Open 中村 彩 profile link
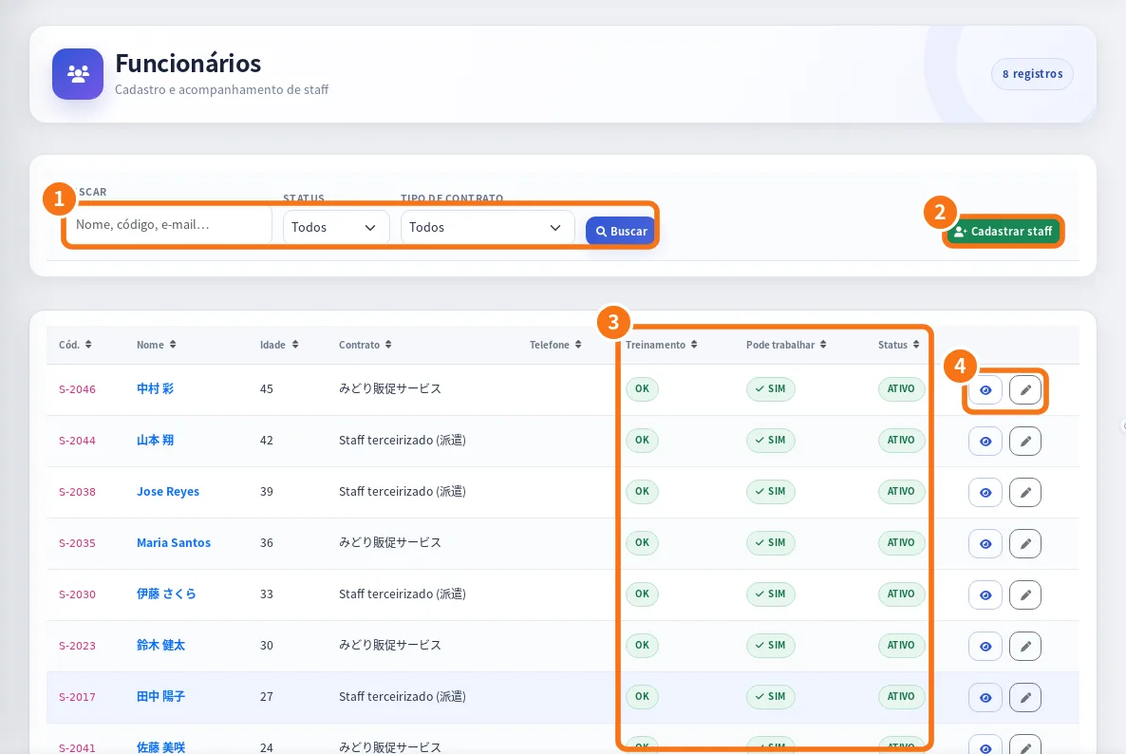 [x=155, y=388]
